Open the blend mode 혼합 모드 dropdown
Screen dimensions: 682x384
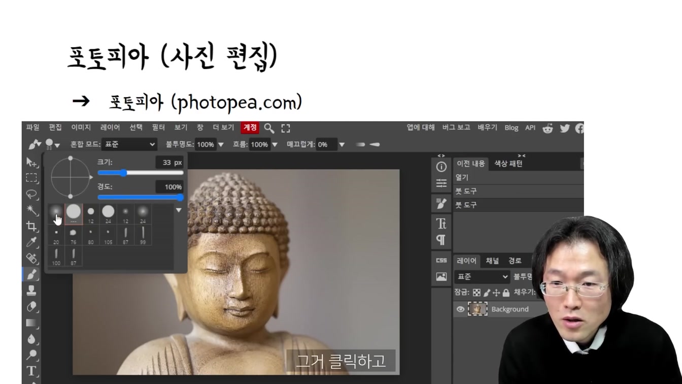[x=129, y=144]
